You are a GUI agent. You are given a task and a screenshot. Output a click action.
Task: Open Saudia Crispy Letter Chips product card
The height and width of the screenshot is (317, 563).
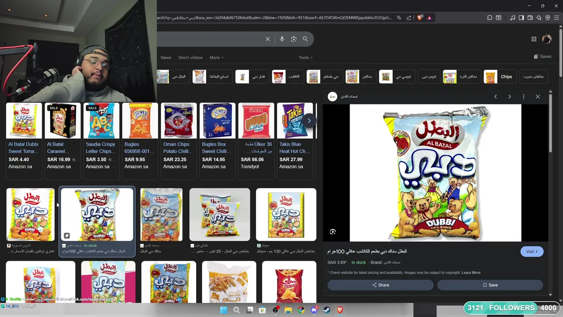pos(101,140)
